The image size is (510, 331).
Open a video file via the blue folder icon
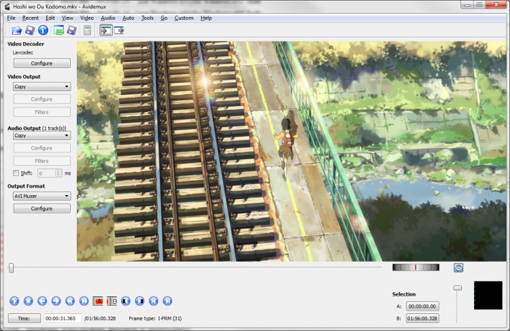(x=16, y=31)
